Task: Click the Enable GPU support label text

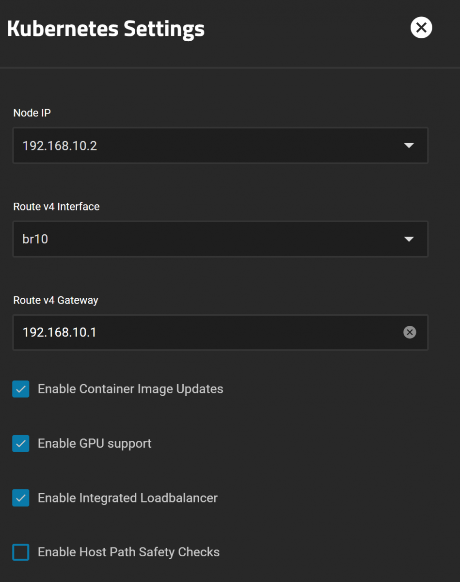Action: tap(95, 443)
